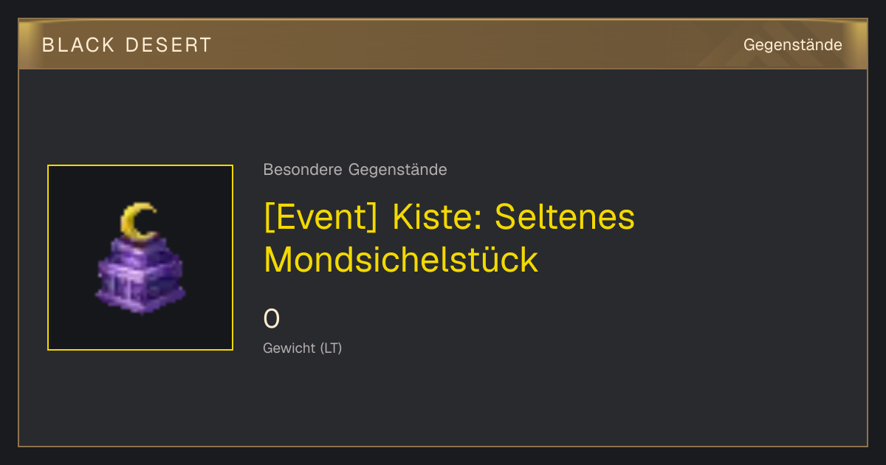886x465 pixels.
Task: Click the (LT) unit in weight label
Action: coord(331,348)
